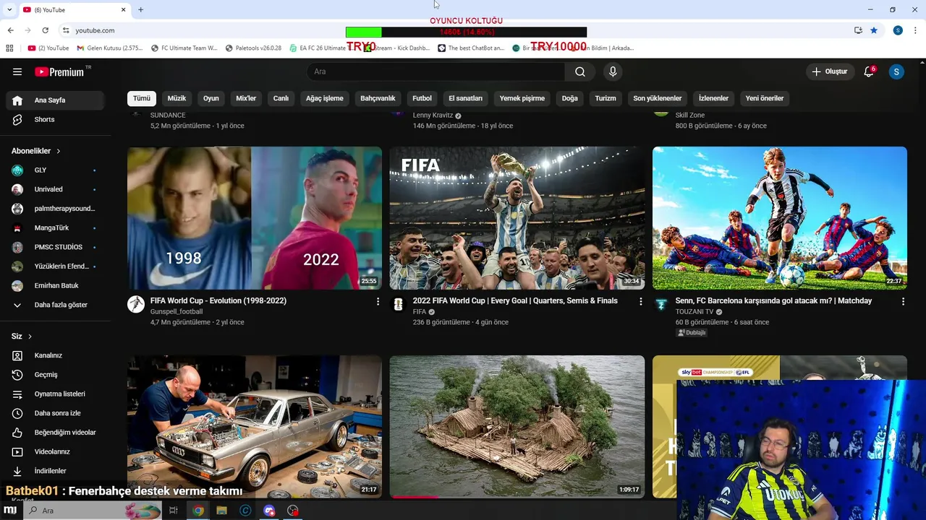Open the account avatar menu
The width and height of the screenshot is (926, 520).
tap(896, 71)
